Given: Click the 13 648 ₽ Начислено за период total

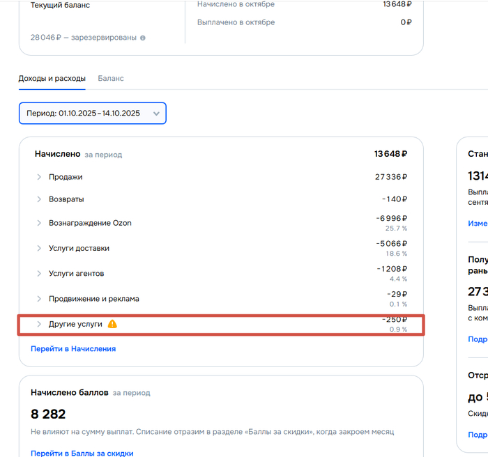Looking at the screenshot, I should click(x=390, y=154).
